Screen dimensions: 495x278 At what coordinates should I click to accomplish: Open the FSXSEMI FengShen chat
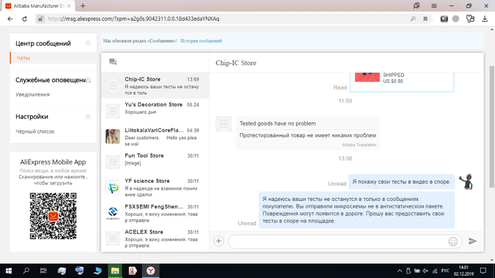(x=155, y=213)
